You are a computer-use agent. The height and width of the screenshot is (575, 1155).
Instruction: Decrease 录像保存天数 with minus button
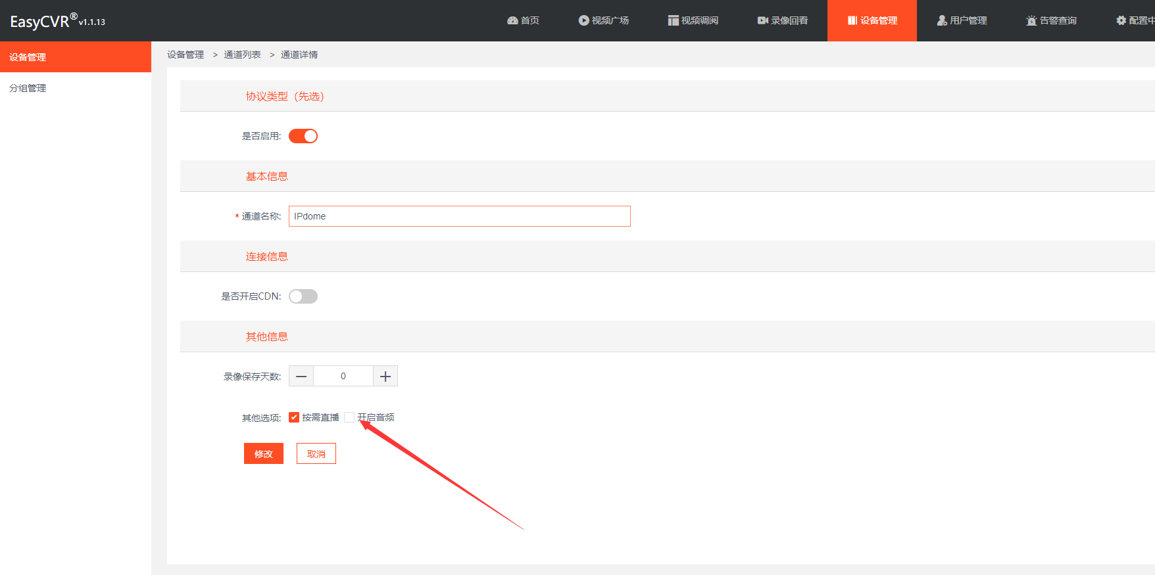click(x=301, y=376)
